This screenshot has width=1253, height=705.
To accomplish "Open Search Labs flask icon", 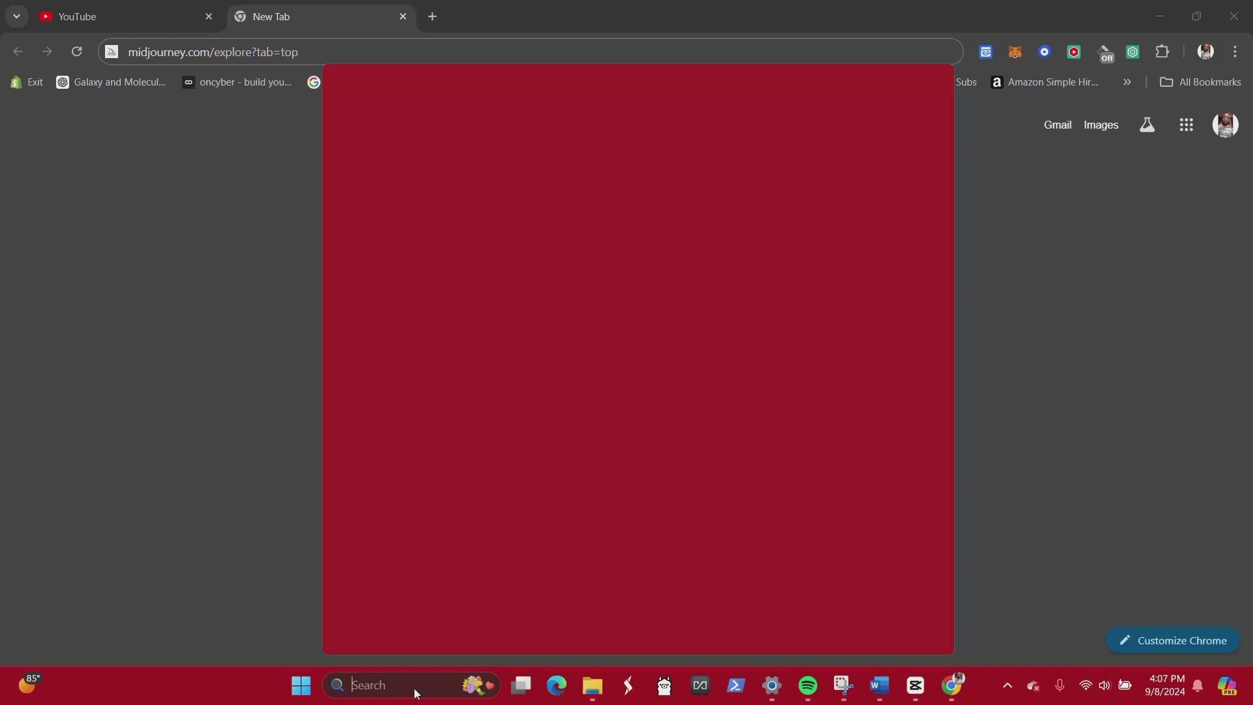I will [1147, 125].
